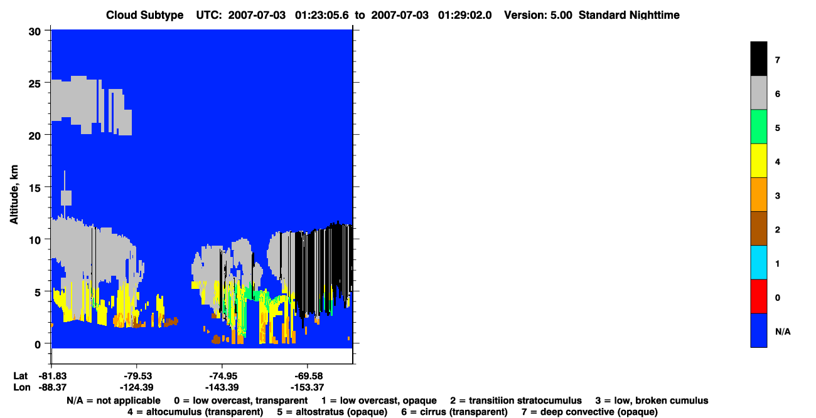This screenshot has width=816, height=418.
Task: Click legend text '1 = low overcast, opaque'
Action: coord(379,400)
